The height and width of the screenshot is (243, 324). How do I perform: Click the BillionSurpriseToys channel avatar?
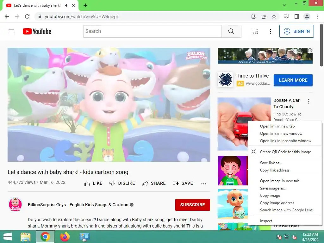(15, 204)
